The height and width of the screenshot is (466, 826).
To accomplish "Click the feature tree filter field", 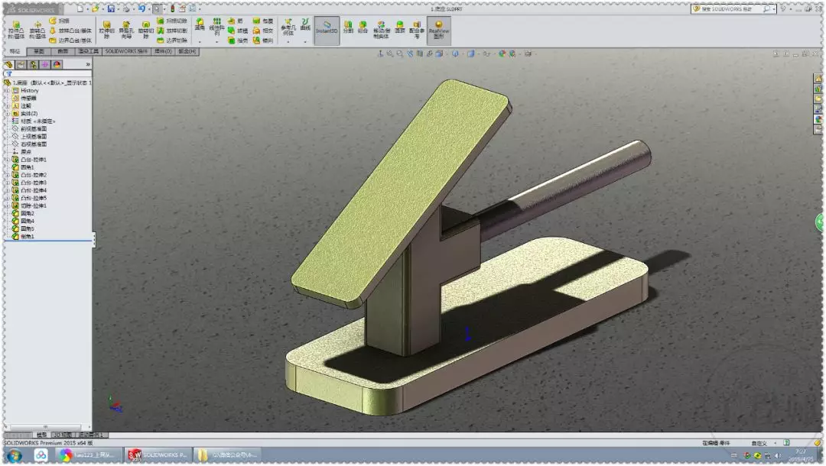I will [x=47, y=74].
